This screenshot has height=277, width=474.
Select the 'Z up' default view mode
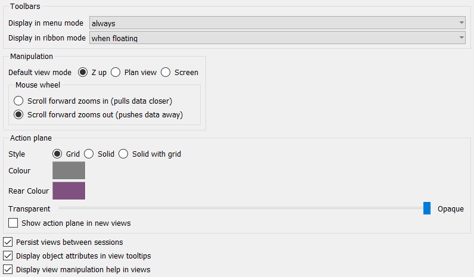pyautogui.click(x=83, y=73)
